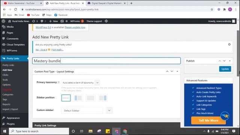Click Yes, I love it link
Viewport: 240px width, 135px height.
(x=41, y=50)
